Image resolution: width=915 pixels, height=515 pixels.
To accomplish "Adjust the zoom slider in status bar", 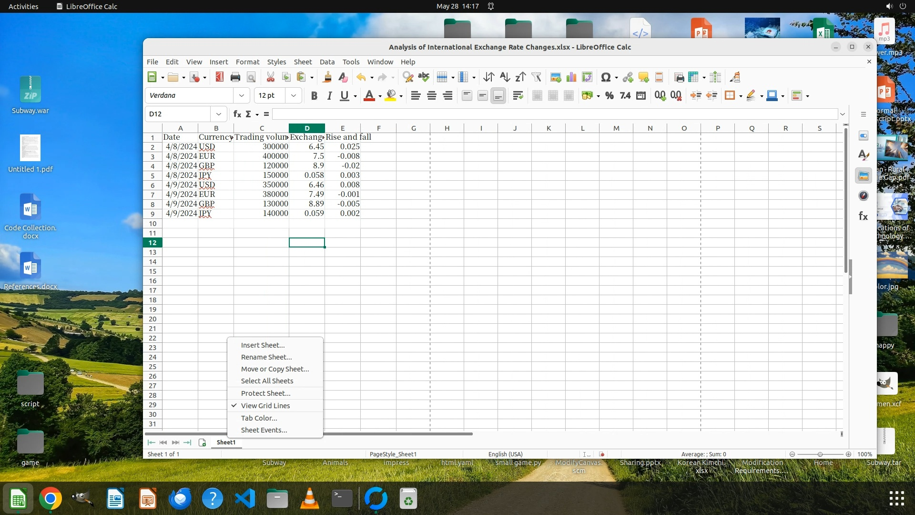I will [x=820, y=454].
